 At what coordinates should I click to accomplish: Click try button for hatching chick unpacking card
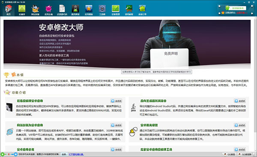pyautogui.click(x=240, y=125)
